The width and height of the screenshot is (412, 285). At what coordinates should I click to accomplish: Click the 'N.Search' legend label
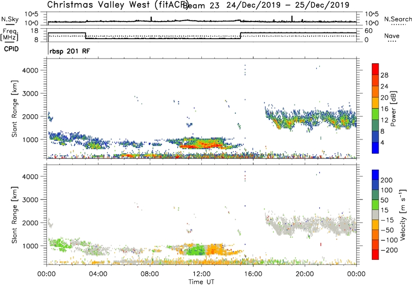(398, 19)
